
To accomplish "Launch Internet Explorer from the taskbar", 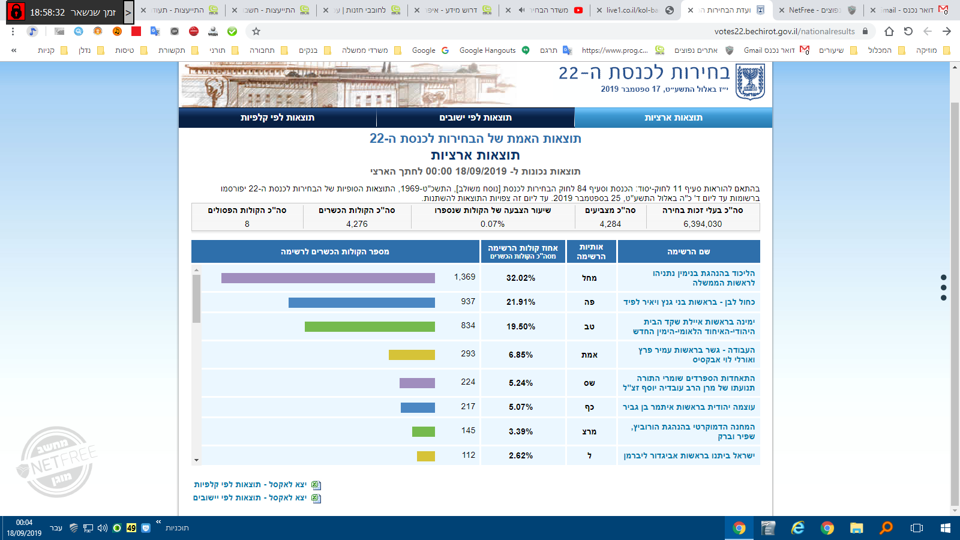I will click(798, 528).
